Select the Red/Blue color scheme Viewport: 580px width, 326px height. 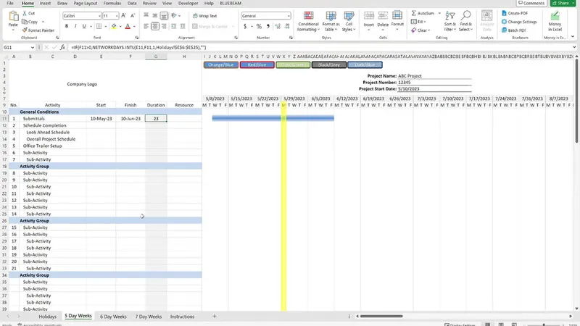[257, 64]
